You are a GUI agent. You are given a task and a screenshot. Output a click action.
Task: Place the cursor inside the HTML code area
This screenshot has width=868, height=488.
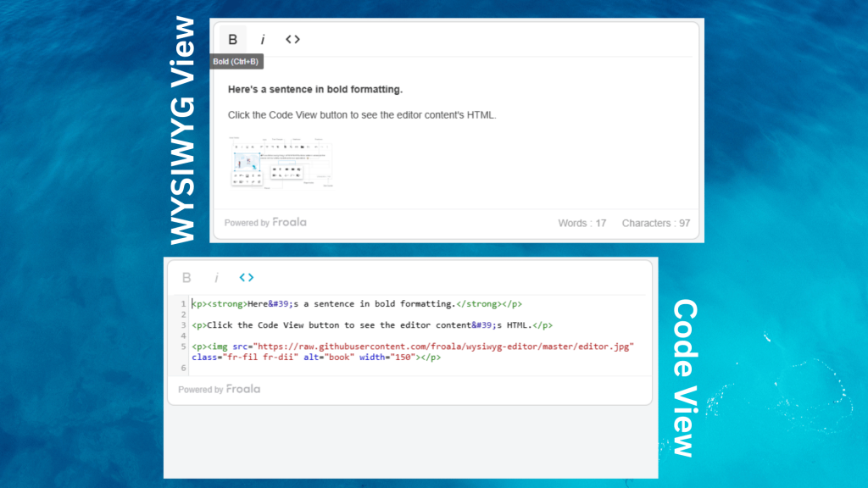coord(381,324)
